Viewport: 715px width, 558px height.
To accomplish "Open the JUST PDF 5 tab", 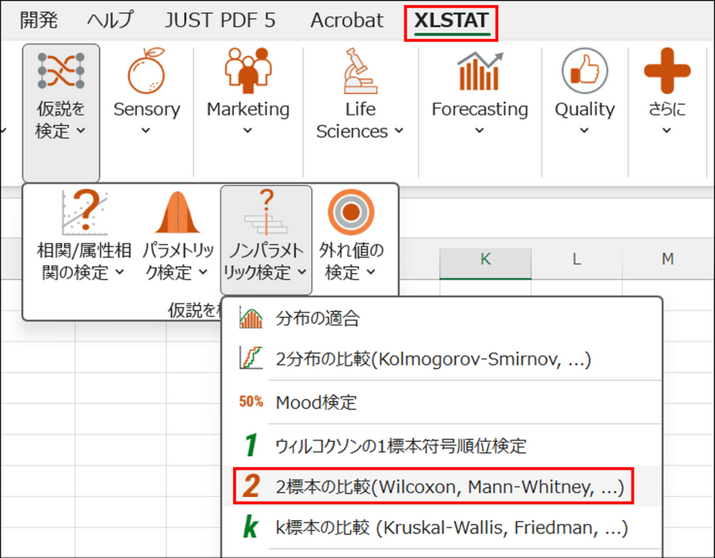I will pos(220,21).
